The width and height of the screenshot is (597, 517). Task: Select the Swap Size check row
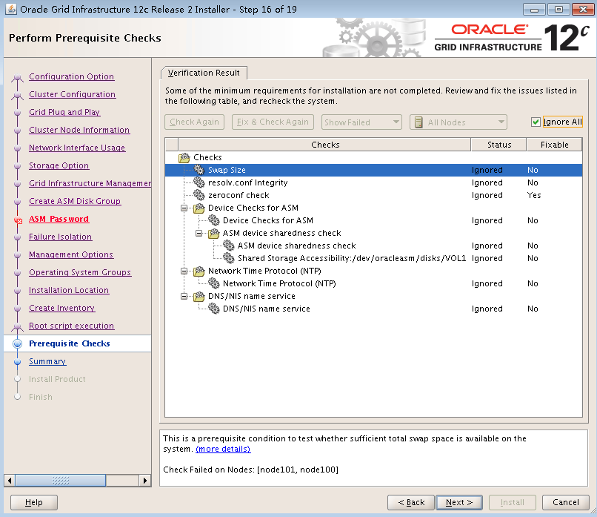click(373, 170)
